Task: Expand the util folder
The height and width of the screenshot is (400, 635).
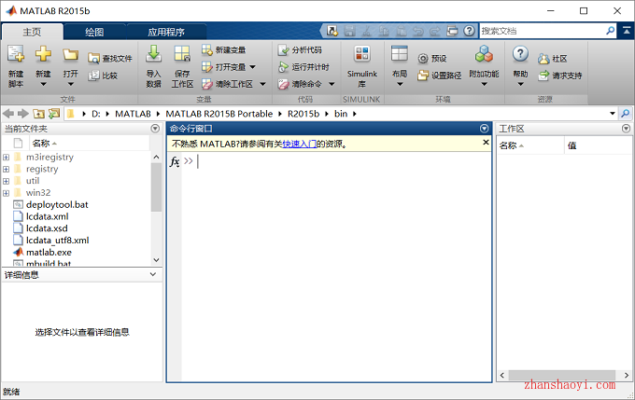Action: [7, 181]
